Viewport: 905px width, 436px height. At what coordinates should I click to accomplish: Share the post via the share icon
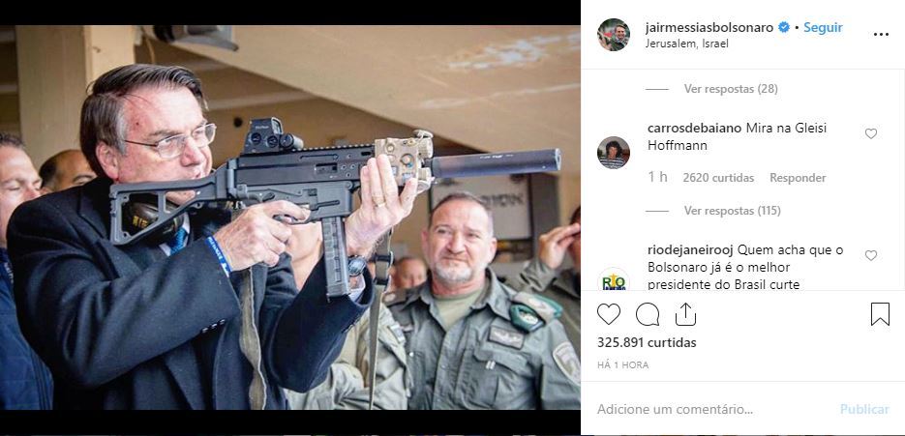click(685, 314)
